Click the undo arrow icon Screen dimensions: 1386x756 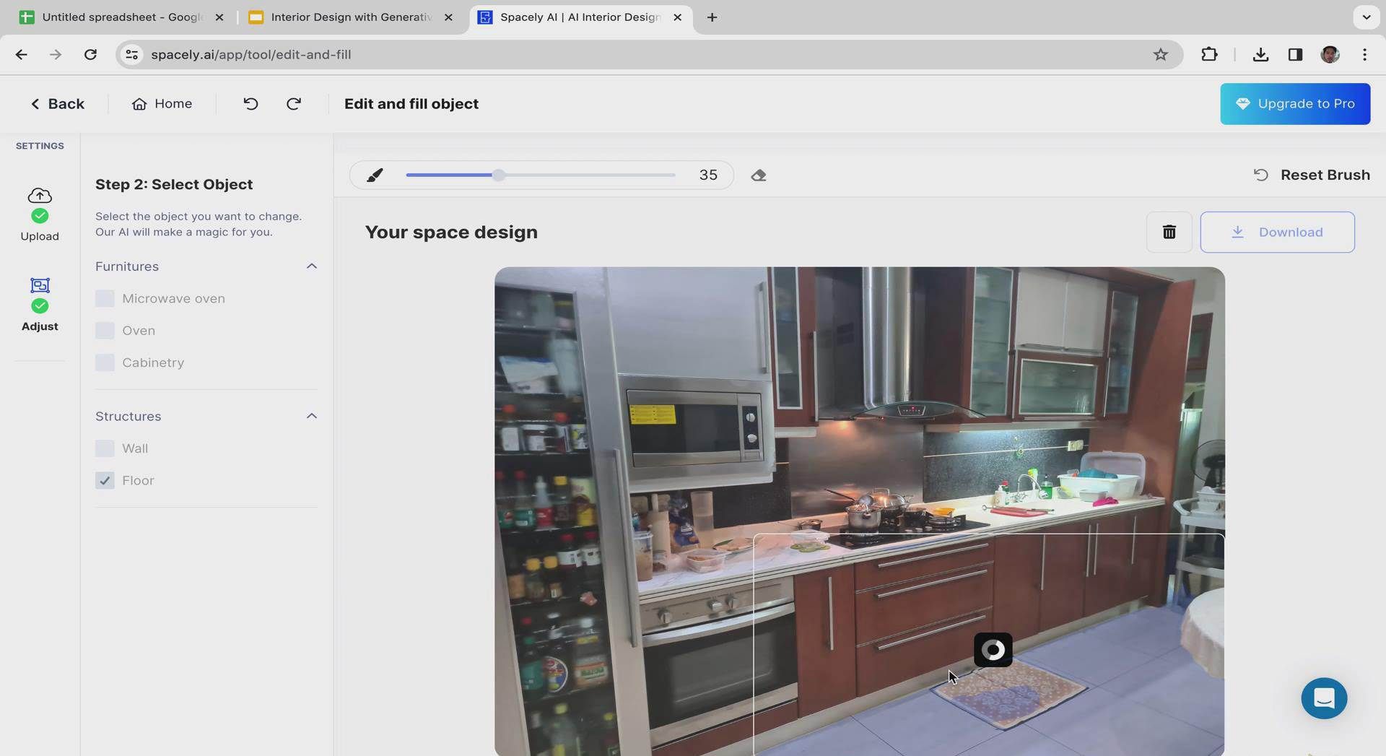pyautogui.click(x=250, y=104)
